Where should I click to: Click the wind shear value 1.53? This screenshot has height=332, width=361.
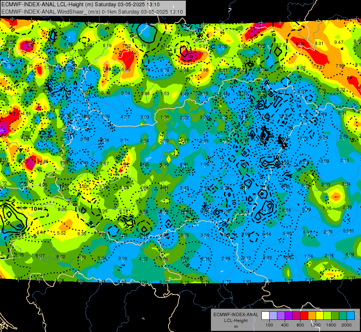pos(165,94)
